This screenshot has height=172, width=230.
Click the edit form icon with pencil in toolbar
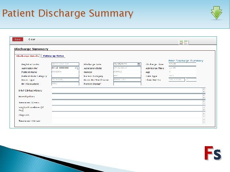pos(181,43)
